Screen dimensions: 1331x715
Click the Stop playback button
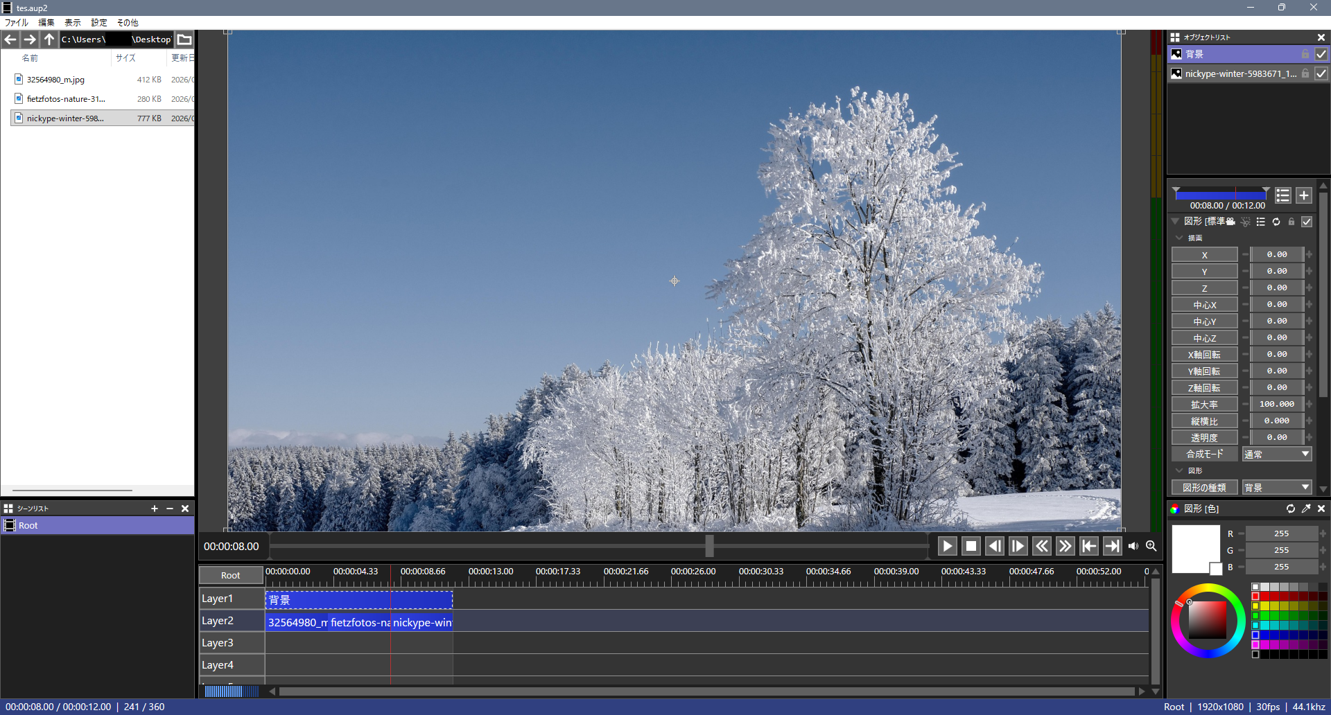point(971,546)
